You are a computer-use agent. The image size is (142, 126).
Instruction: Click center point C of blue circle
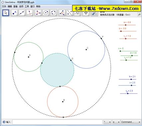click(86, 50)
